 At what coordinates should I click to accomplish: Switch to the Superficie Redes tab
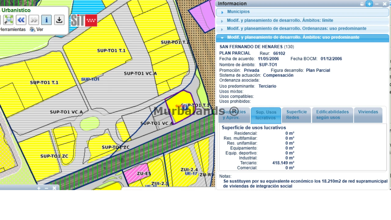pos(296,115)
